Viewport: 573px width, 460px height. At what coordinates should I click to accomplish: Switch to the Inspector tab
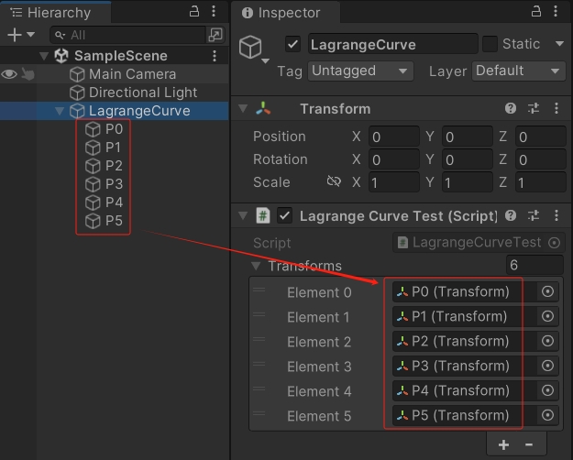pyautogui.click(x=284, y=13)
